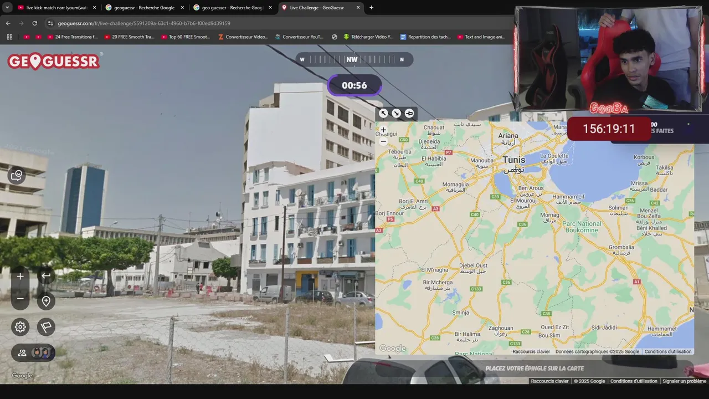Click the 156:19:11 stream timer
Image resolution: width=709 pixels, height=399 pixels.
click(609, 129)
